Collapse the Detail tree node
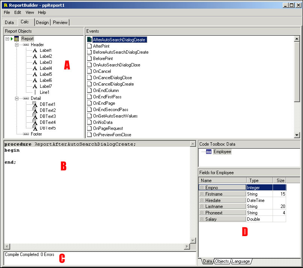The width and height of the screenshot is (303, 268). pyautogui.click(x=17, y=98)
